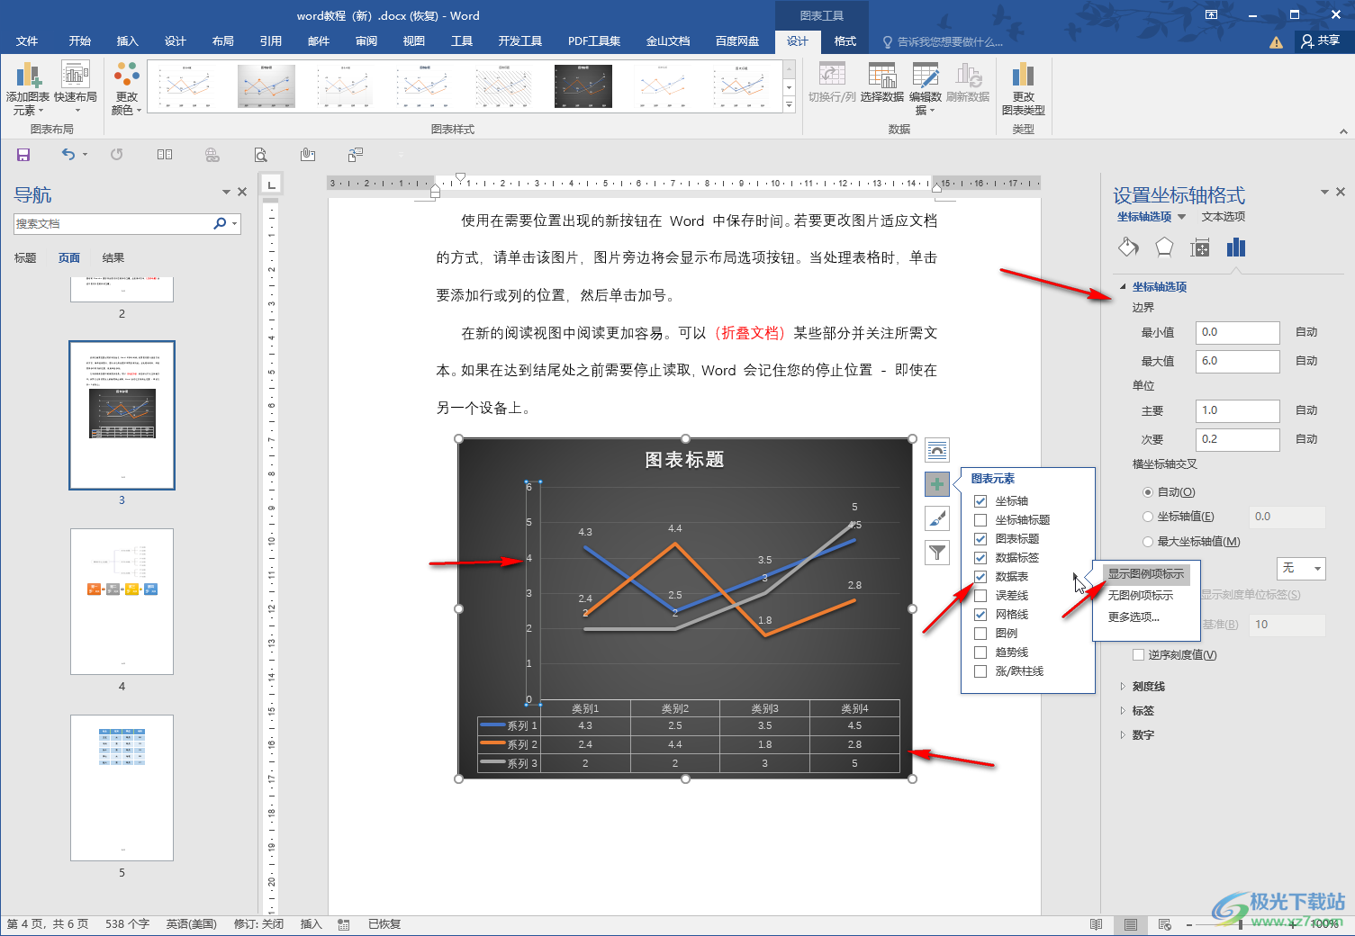Image resolution: width=1355 pixels, height=936 pixels.
Task: Open the search options dropdown in navigation
Action: coord(235,223)
